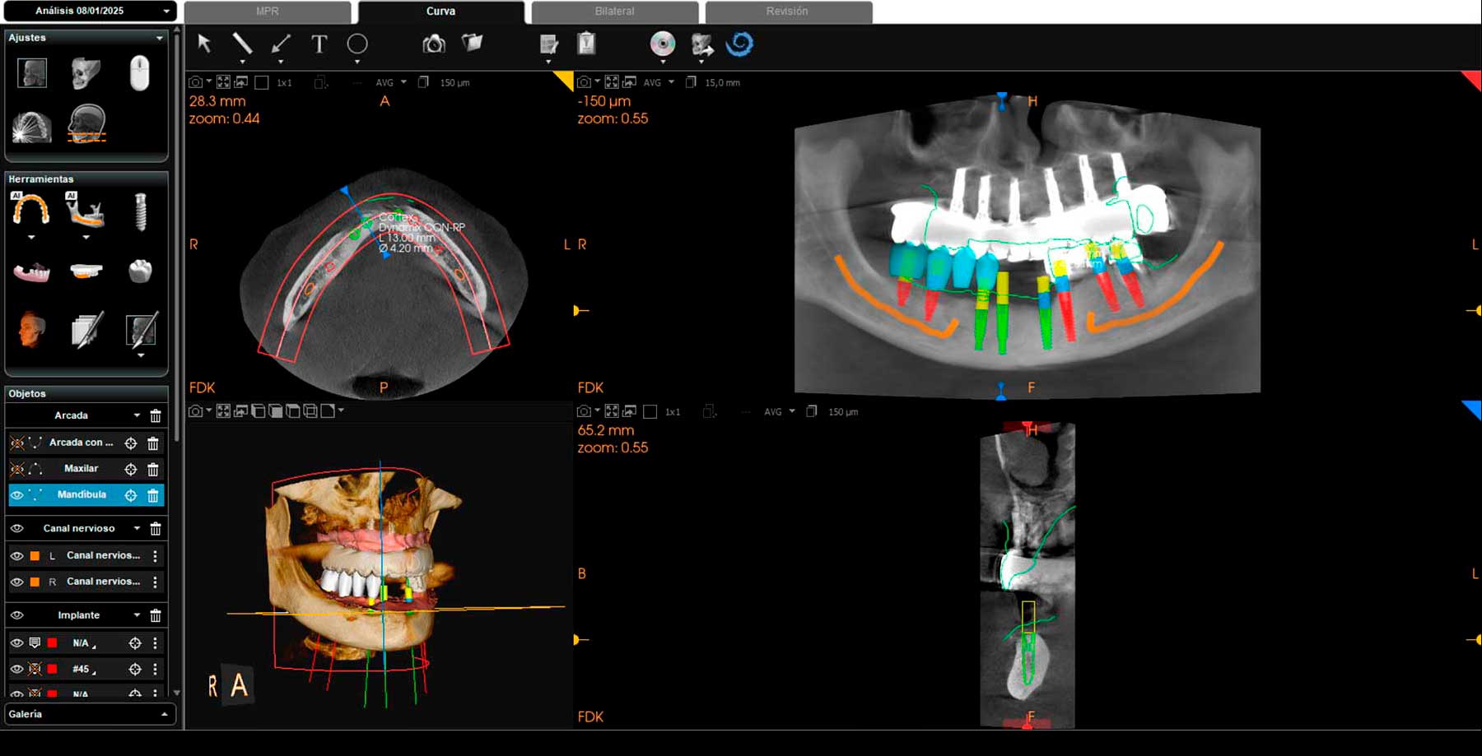The width and height of the screenshot is (1482, 756).
Task: Click the CD disc export icon
Action: tap(662, 44)
